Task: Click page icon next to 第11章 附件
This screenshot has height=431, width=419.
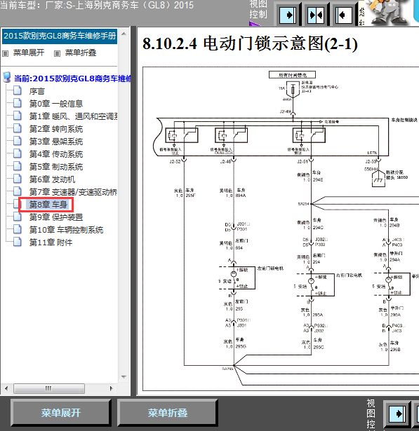Action: 18,242
